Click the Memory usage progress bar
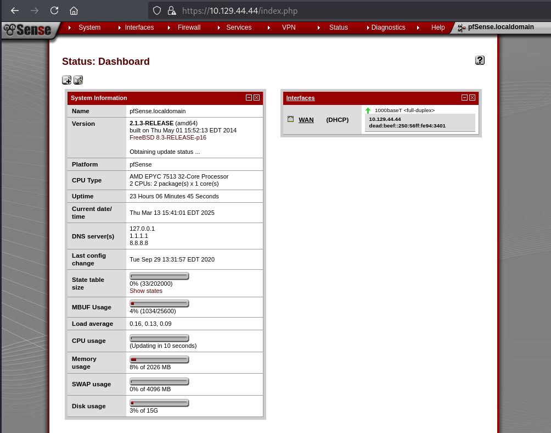Image resolution: width=551 pixels, height=433 pixels. [159, 359]
